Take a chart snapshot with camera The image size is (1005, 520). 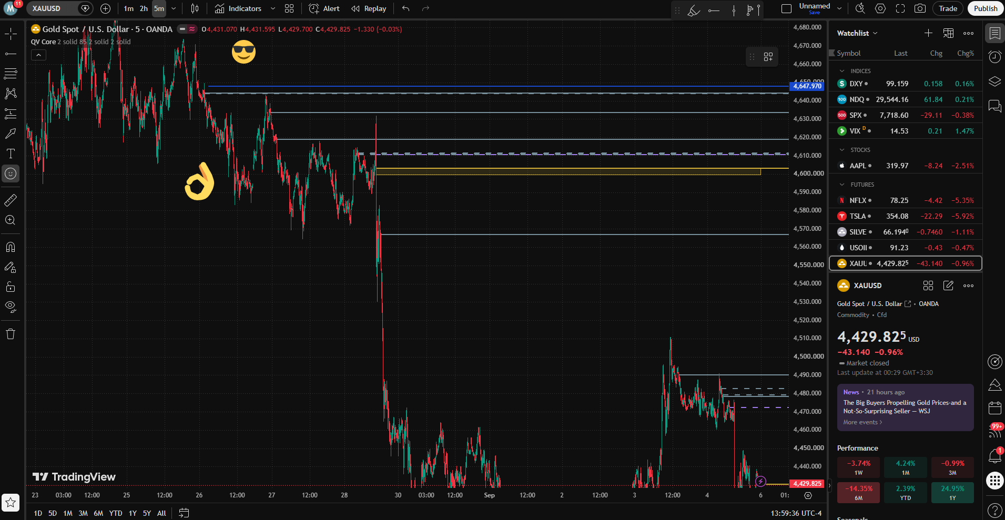(920, 8)
